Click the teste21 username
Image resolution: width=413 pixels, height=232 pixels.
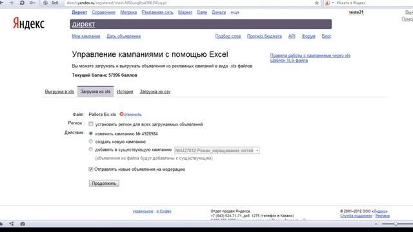[356, 12]
